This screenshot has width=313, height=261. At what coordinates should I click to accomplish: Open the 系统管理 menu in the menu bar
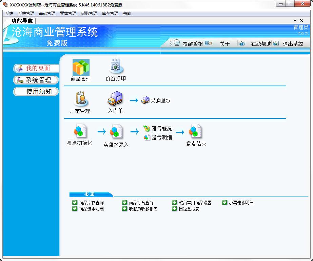pos(26,13)
